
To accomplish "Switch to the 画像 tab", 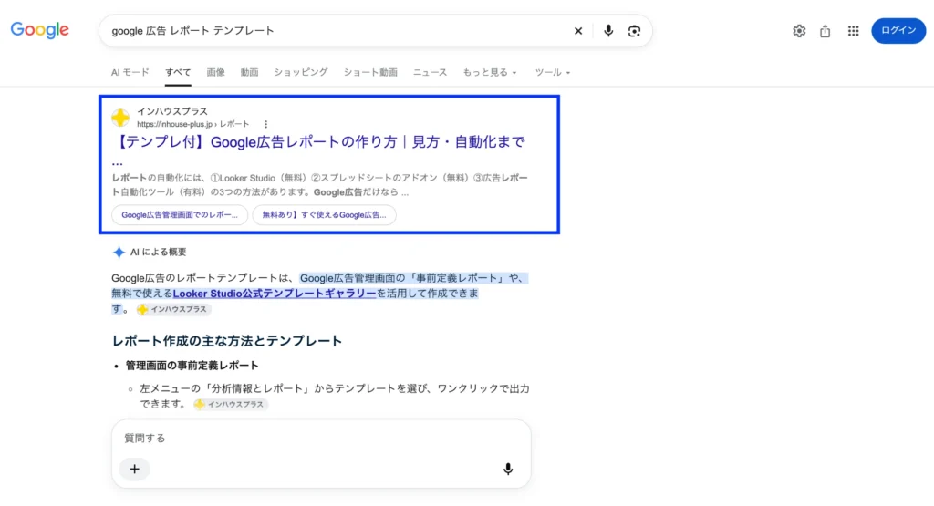I will pyautogui.click(x=215, y=72).
